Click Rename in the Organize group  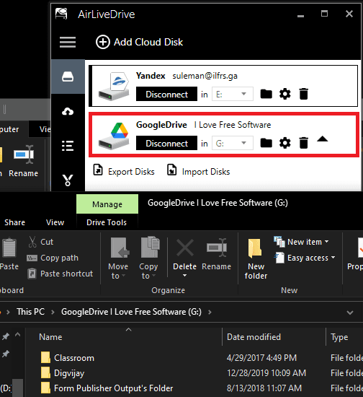coord(217,255)
